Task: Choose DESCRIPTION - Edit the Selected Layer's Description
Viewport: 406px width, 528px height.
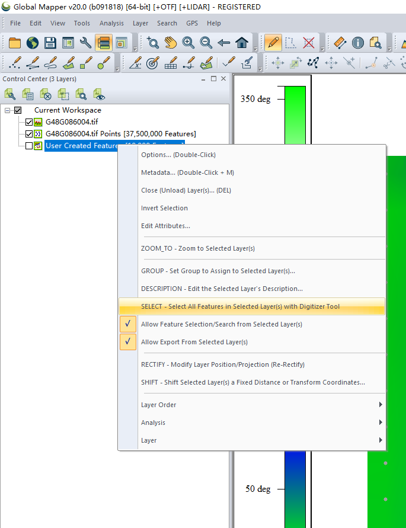Action: [x=252, y=289]
